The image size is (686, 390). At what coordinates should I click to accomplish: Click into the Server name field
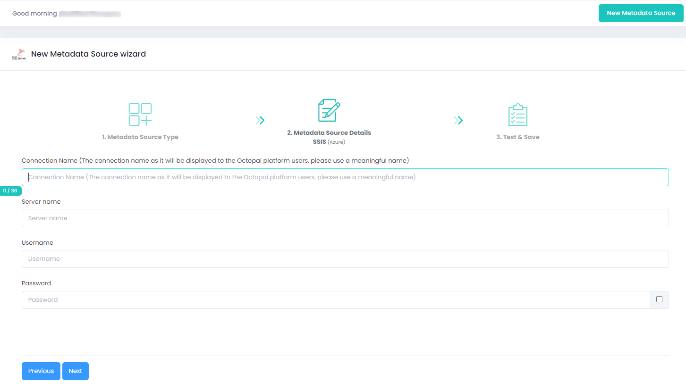pos(345,218)
